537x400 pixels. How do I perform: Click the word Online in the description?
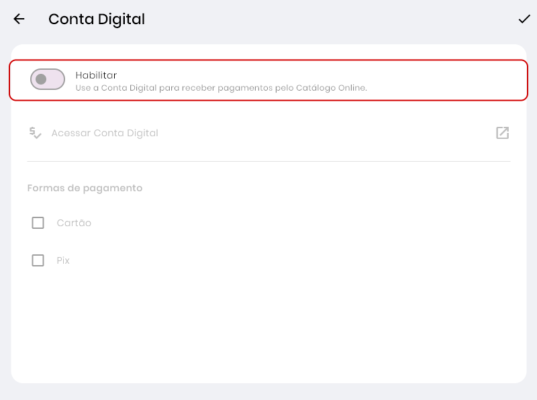pos(351,88)
